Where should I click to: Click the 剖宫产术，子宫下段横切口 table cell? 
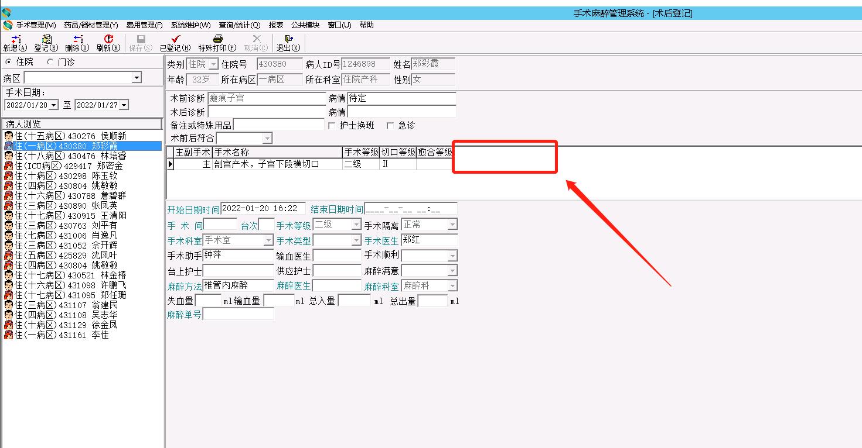277,164
